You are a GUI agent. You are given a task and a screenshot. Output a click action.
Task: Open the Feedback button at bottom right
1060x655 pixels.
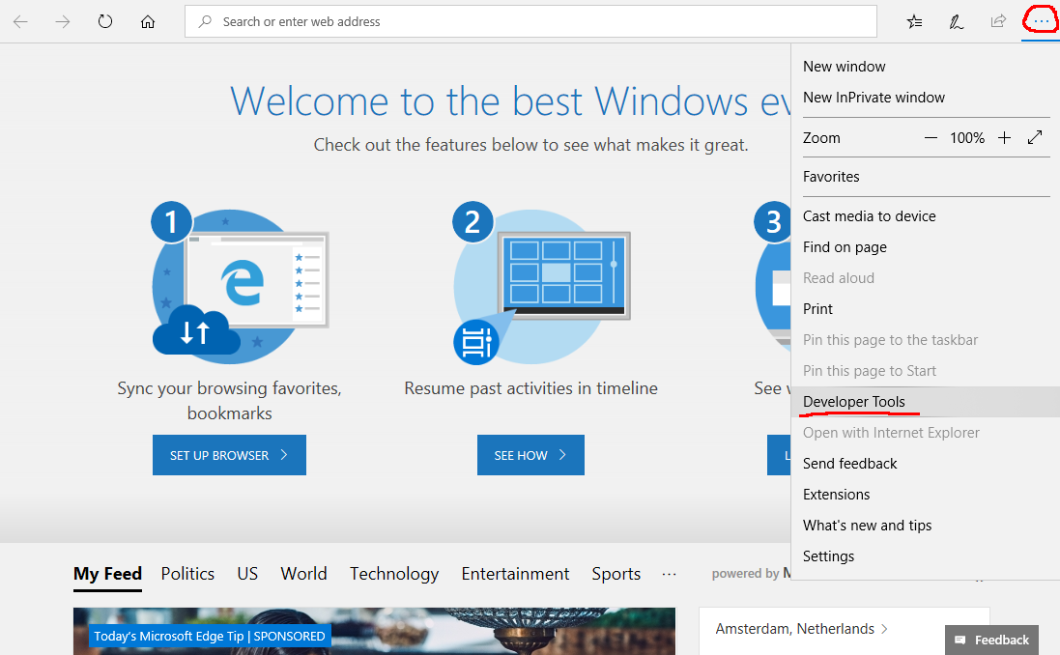991,640
